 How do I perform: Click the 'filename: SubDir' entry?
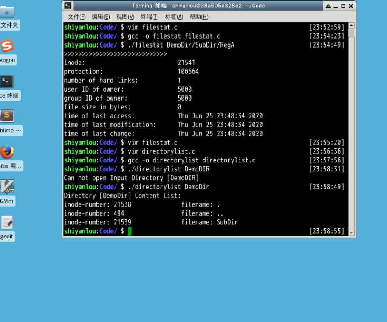coord(209,222)
